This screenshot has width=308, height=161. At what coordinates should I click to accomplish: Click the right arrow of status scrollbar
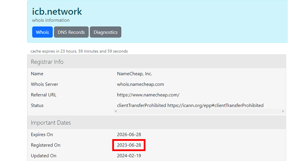click(x=283, y=111)
